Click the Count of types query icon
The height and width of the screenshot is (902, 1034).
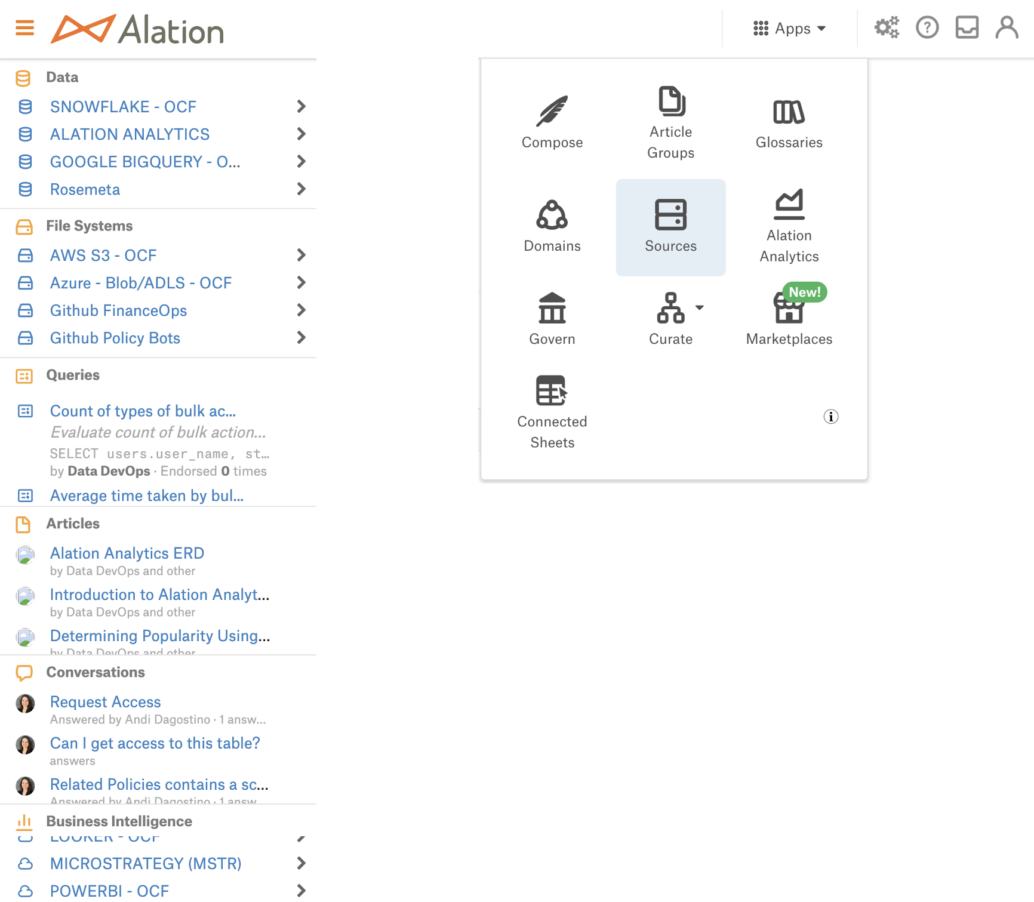(x=25, y=411)
